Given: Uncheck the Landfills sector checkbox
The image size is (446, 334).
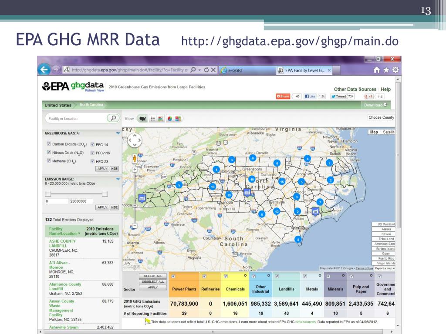Looking at the screenshot, I should click(x=277, y=276).
